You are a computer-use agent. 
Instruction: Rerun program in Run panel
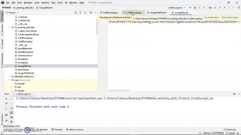tap(6, 99)
